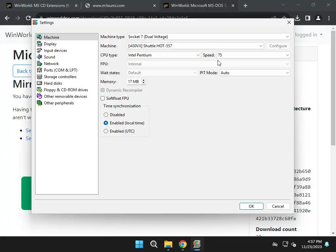336x252 pixels.
Task: Click the Back button on webpage
Action: point(22,71)
